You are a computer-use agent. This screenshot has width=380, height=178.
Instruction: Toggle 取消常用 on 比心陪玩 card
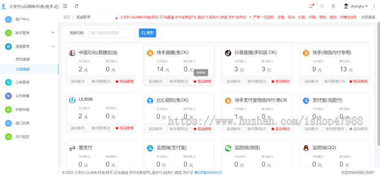(202, 129)
